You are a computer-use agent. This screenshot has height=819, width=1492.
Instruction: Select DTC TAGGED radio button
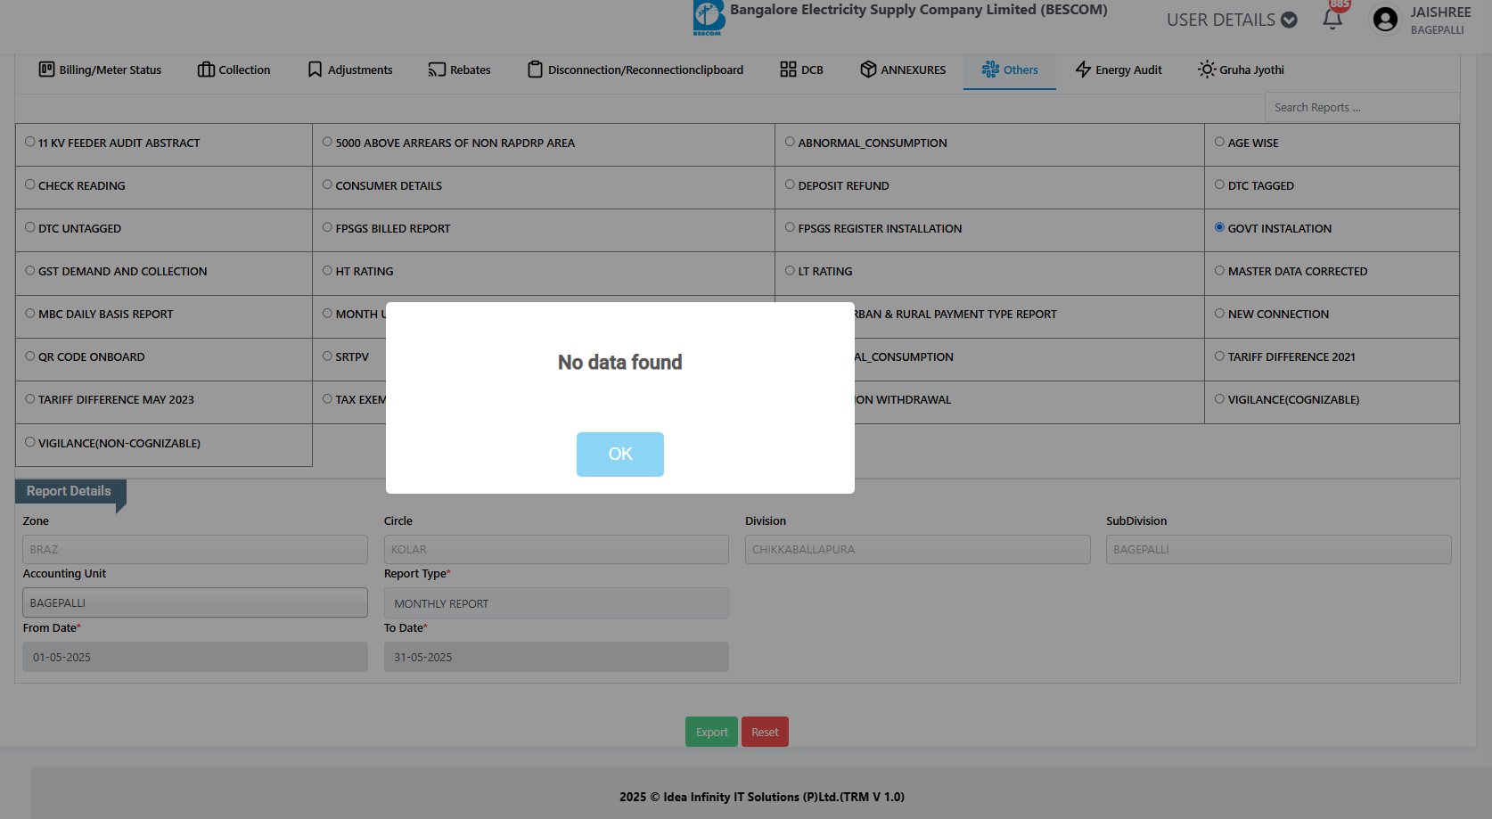(x=1219, y=184)
